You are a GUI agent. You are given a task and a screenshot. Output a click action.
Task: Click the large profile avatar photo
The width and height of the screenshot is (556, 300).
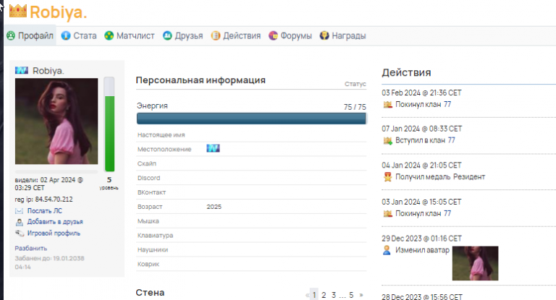coord(56,121)
